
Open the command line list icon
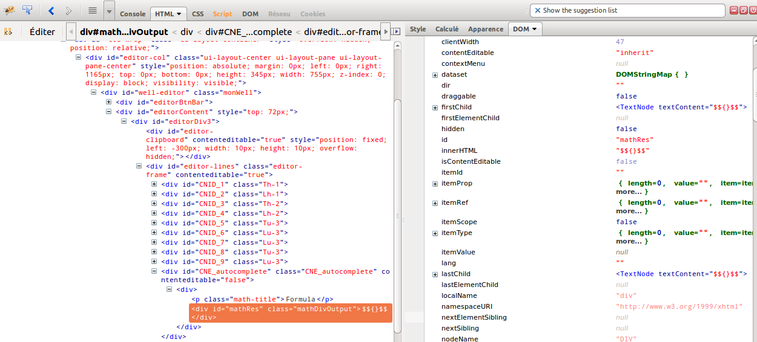(92, 10)
